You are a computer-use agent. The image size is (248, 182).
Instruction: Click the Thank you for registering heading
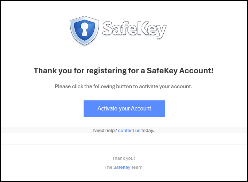pyautogui.click(x=123, y=71)
